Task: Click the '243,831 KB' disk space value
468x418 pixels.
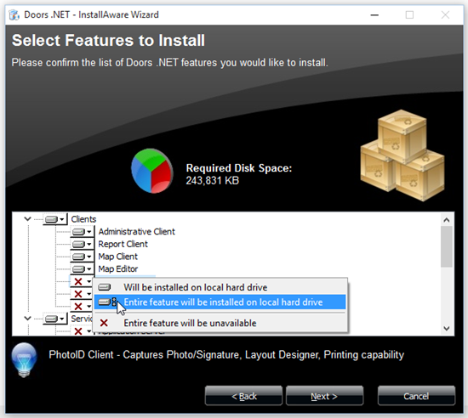Action: point(212,181)
